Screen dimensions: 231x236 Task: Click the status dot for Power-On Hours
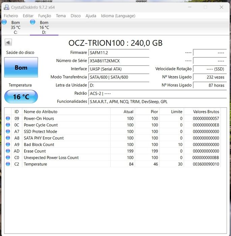tap(8, 118)
